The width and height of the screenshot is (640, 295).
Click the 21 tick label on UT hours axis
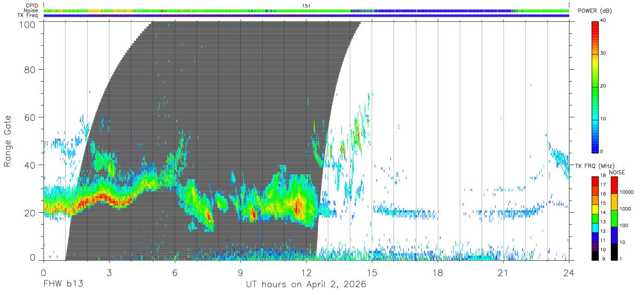click(x=503, y=272)
